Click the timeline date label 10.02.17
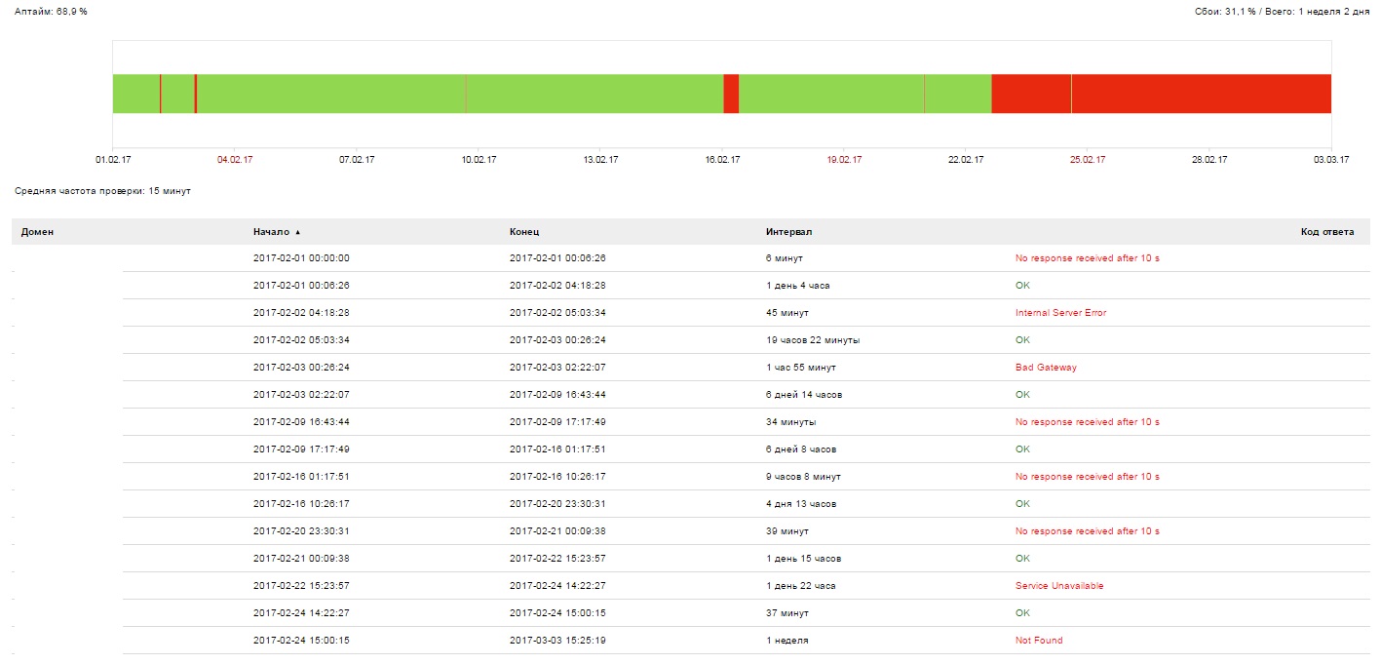The width and height of the screenshot is (1381, 664). point(479,160)
